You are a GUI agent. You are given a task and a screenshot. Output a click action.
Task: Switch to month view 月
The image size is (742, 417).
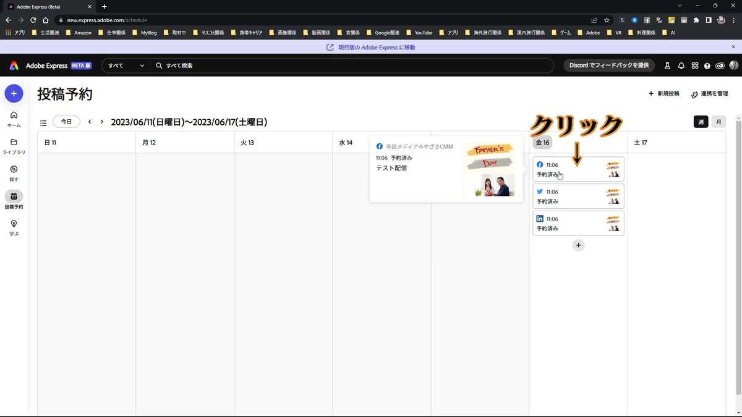[718, 122]
